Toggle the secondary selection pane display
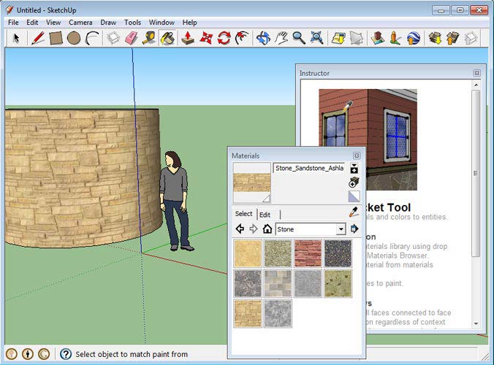 pos(354,169)
